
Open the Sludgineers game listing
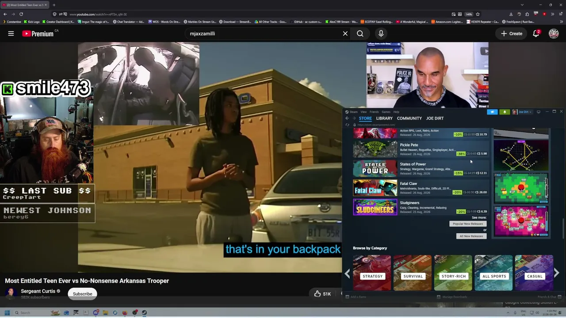pyautogui.click(x=420, y=207)
